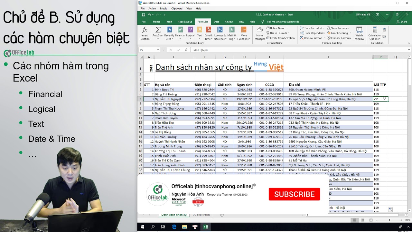Viewport: 412px width, 232px height.
Task: Switch to the Review ribbon tab
Action: [229, 22]
